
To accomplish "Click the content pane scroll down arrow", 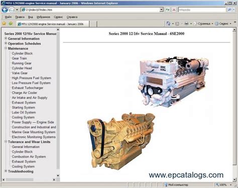I will click(234, 179).
